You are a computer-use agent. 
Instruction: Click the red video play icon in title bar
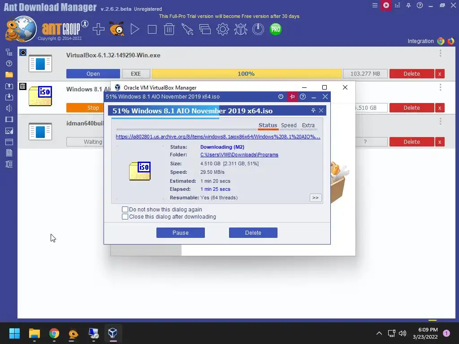(386, 5)
